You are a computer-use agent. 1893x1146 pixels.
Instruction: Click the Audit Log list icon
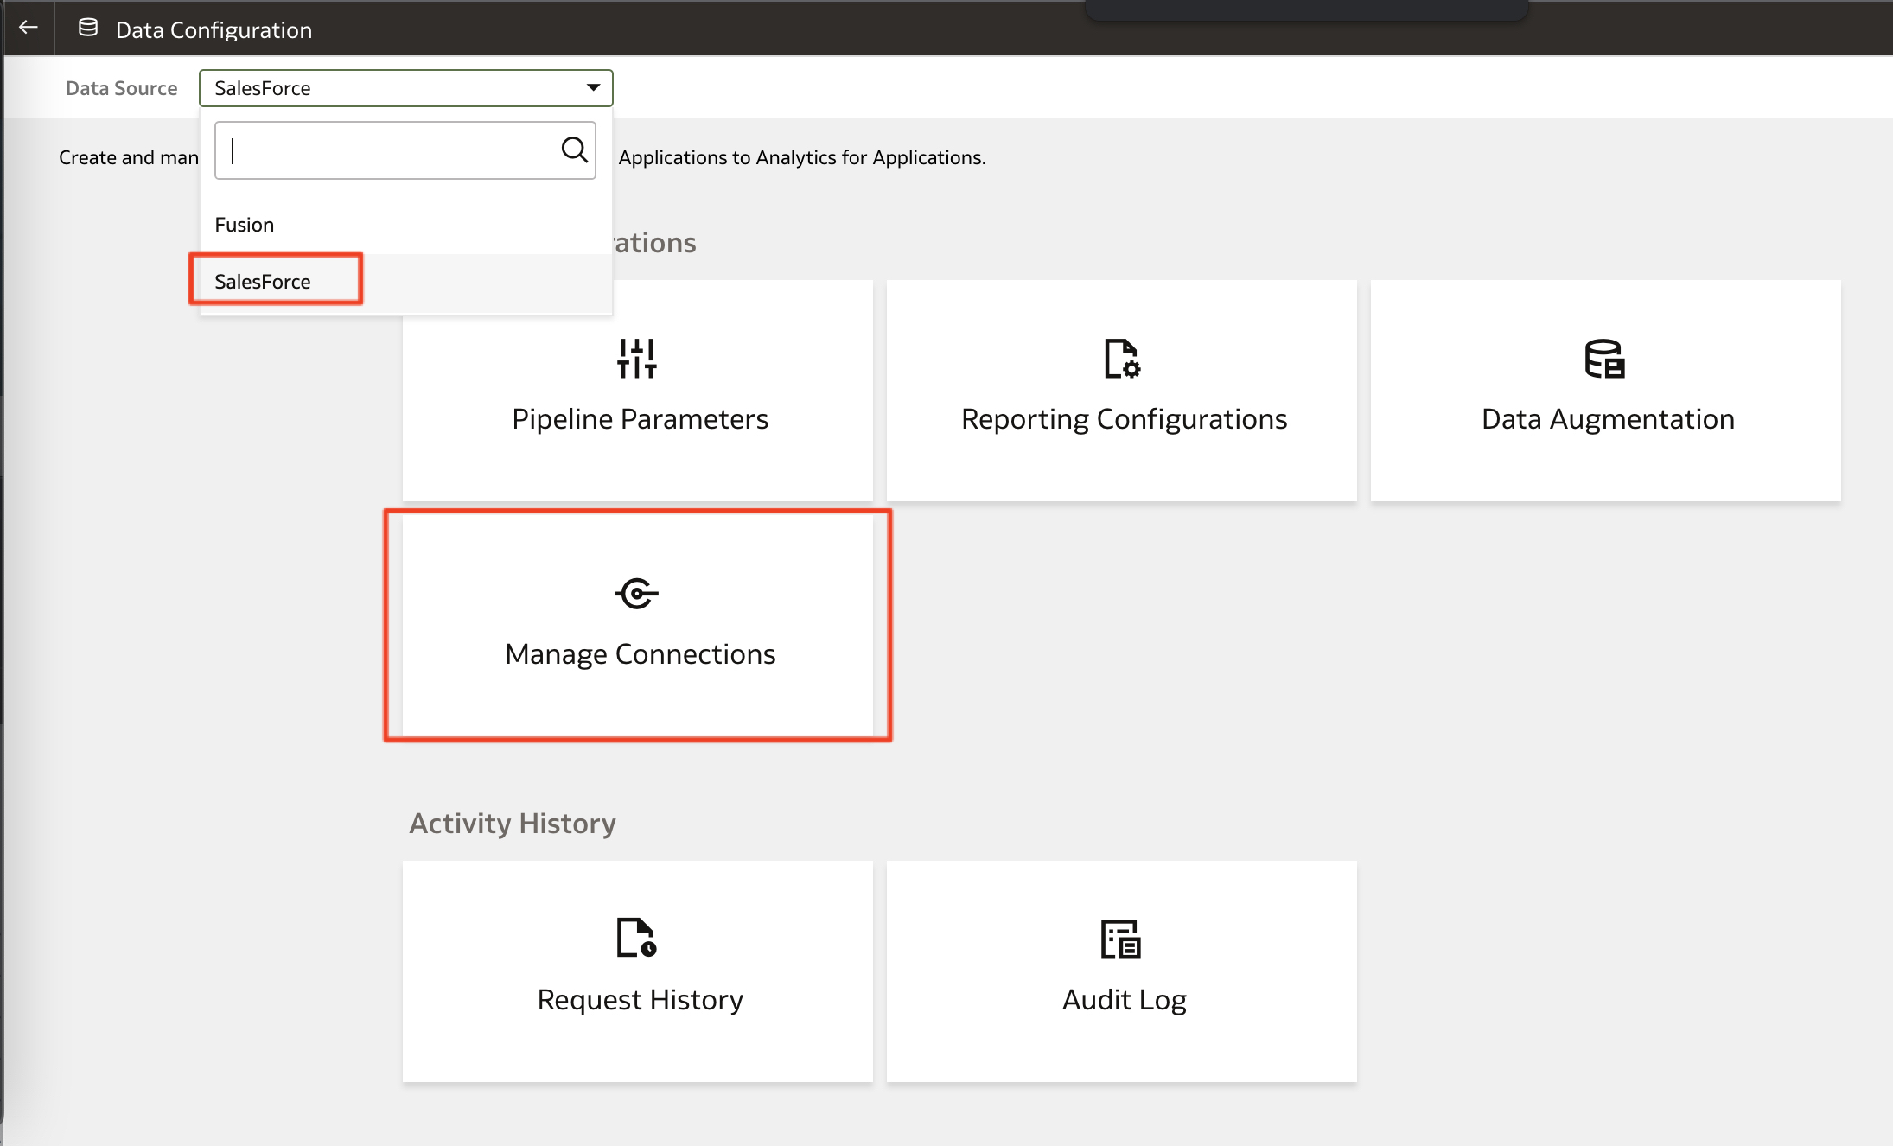[x=1121, y=939]
